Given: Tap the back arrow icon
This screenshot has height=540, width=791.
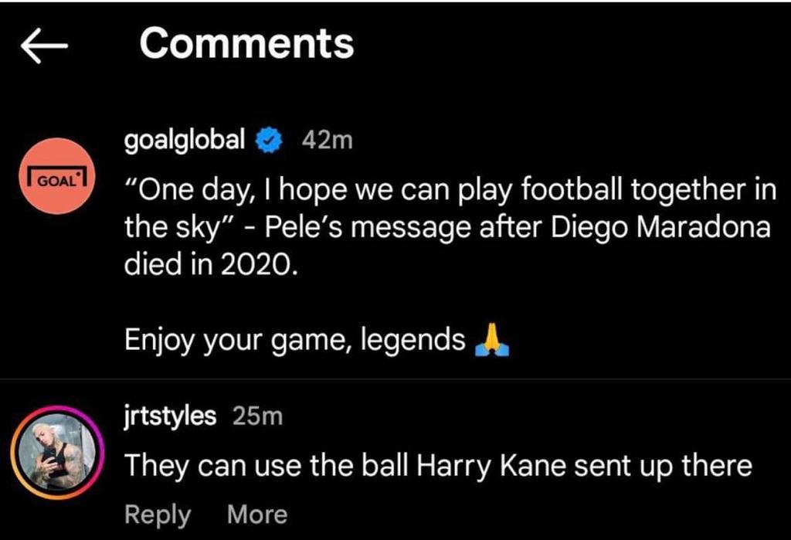Looking at the screenshot, I should click(x=44, y=48).
